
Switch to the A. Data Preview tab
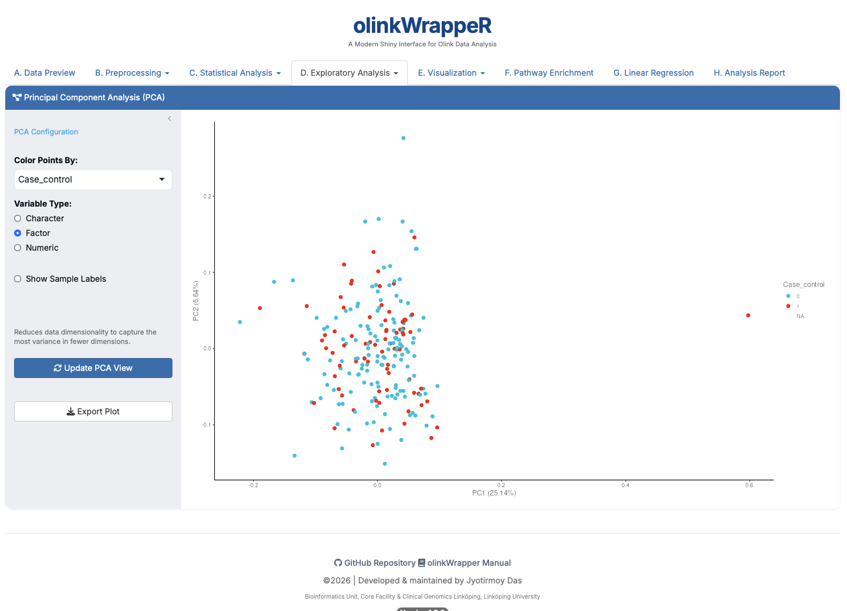pos(45,73)
